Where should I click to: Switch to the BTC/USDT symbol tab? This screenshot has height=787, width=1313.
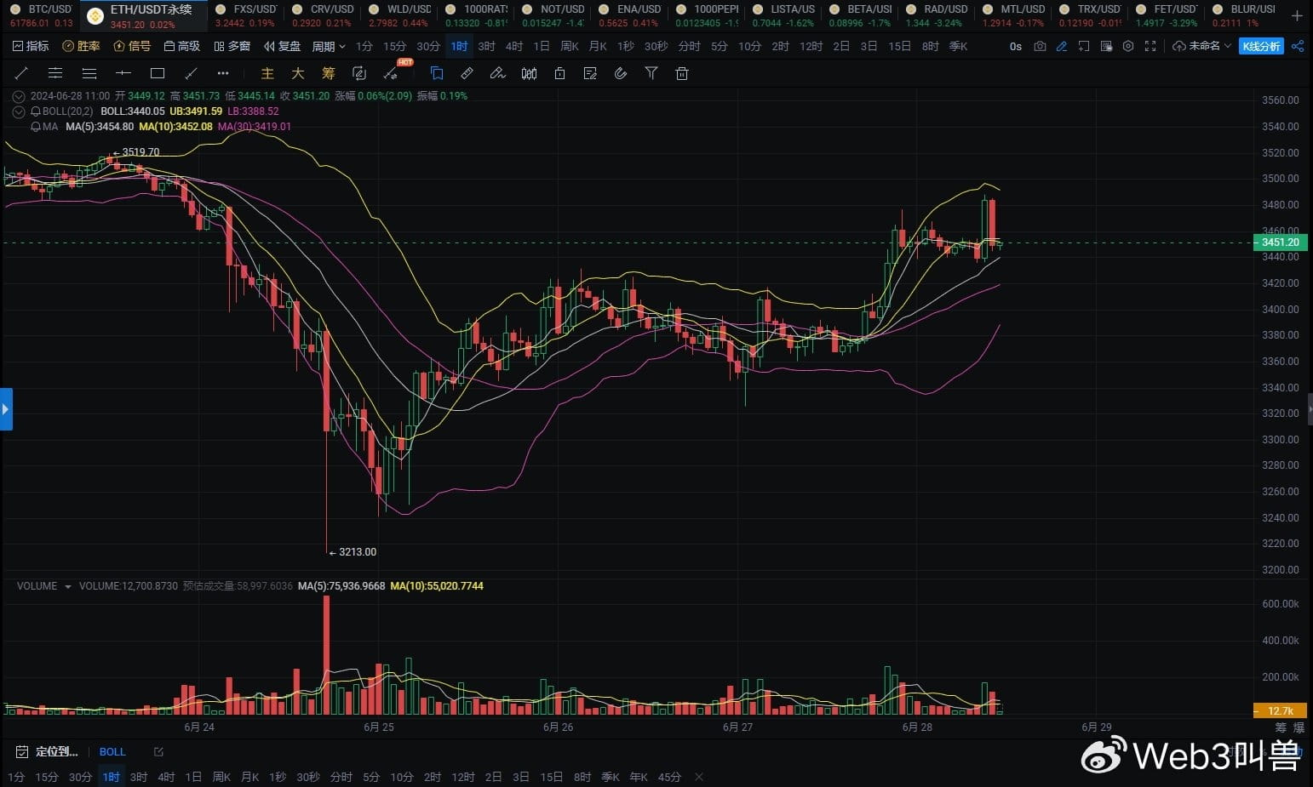pos(41,15)
